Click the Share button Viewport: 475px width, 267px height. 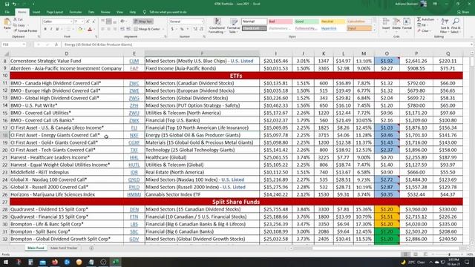click(463, 12)
